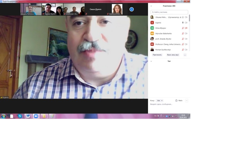249x141 pixels.
Task: Show next video thumbnails with blue arrow
Action: (x=131, y=9)
